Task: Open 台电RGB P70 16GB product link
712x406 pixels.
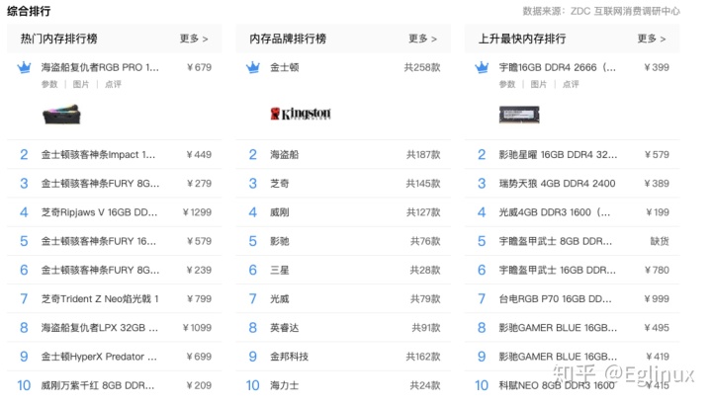Action: click(x=556, y=299)
